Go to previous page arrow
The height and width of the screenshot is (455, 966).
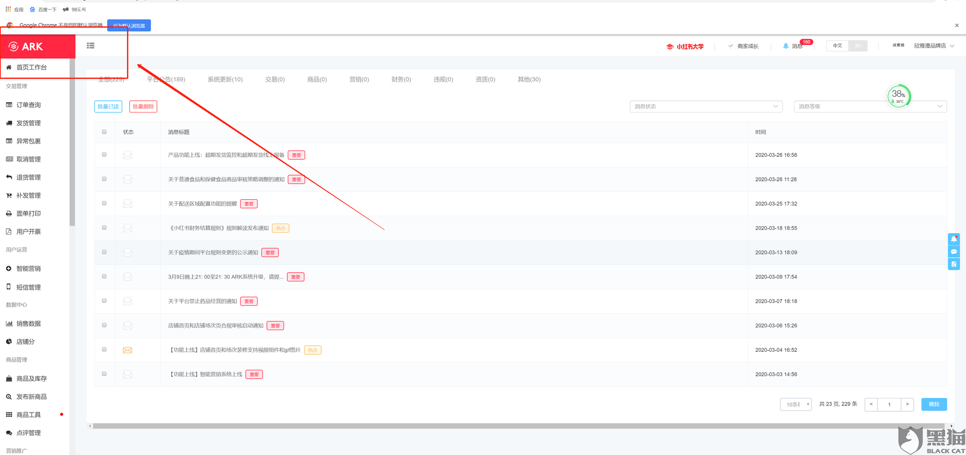coord(871,404)
